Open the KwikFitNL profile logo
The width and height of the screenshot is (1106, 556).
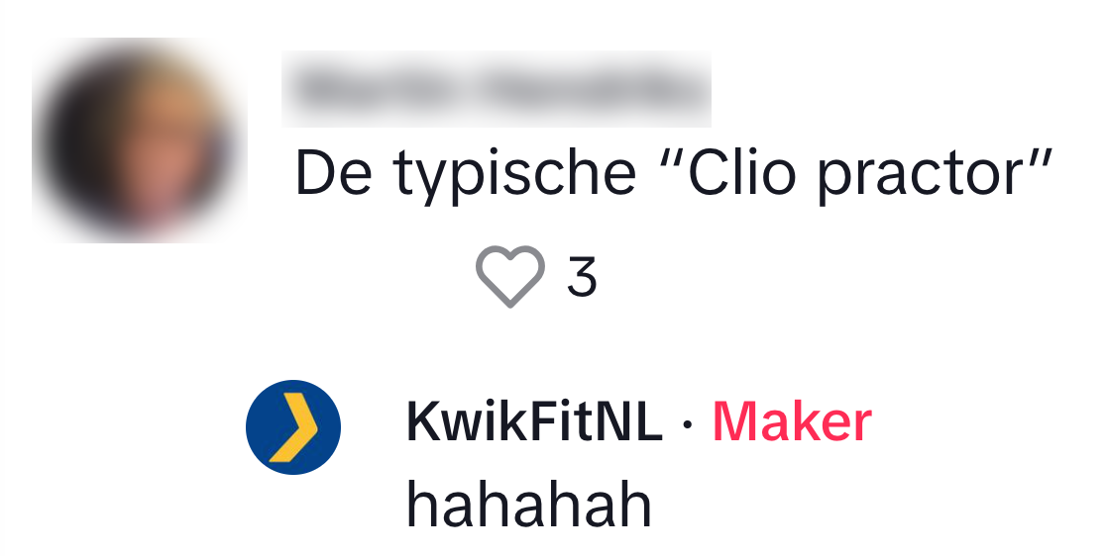[x=292, y=427]
